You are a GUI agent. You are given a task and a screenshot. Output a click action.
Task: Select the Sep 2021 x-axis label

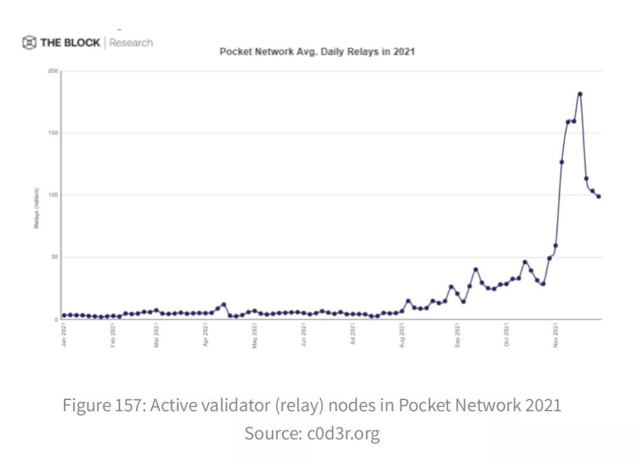click(458, 334)
